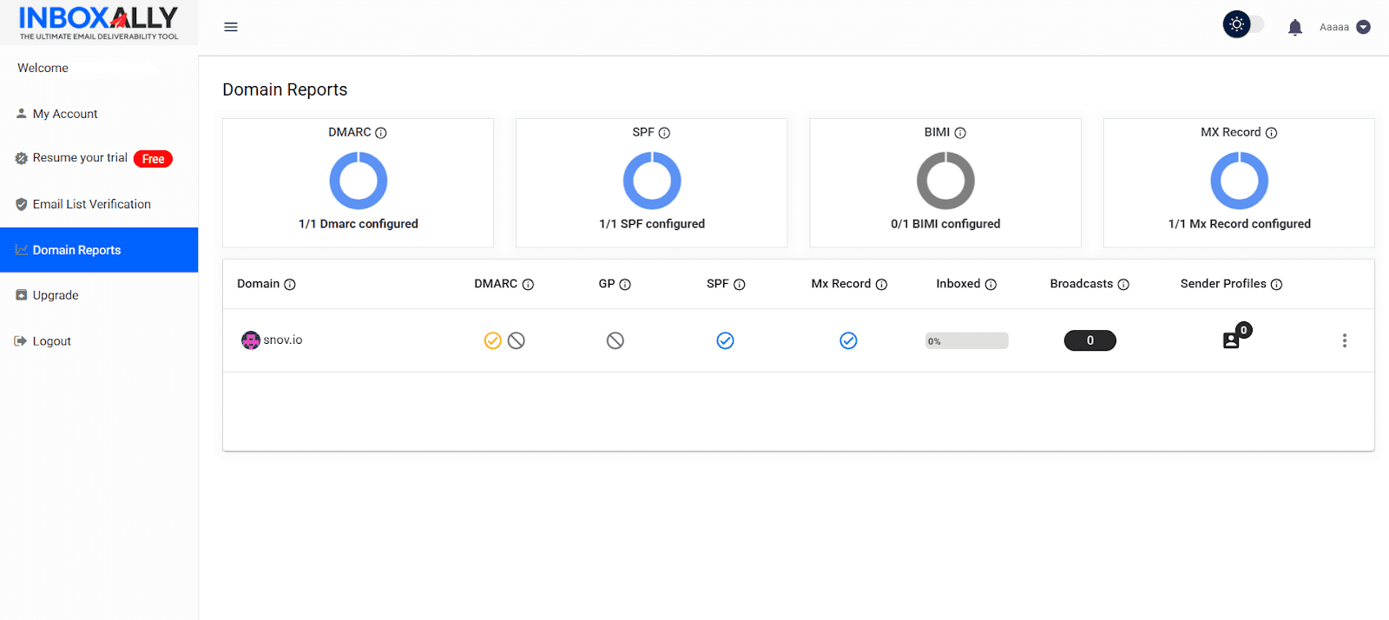The image size is (1389, 620).
Task: Click the blue SPF checkmark for snov.io
Action: point(725,340)
